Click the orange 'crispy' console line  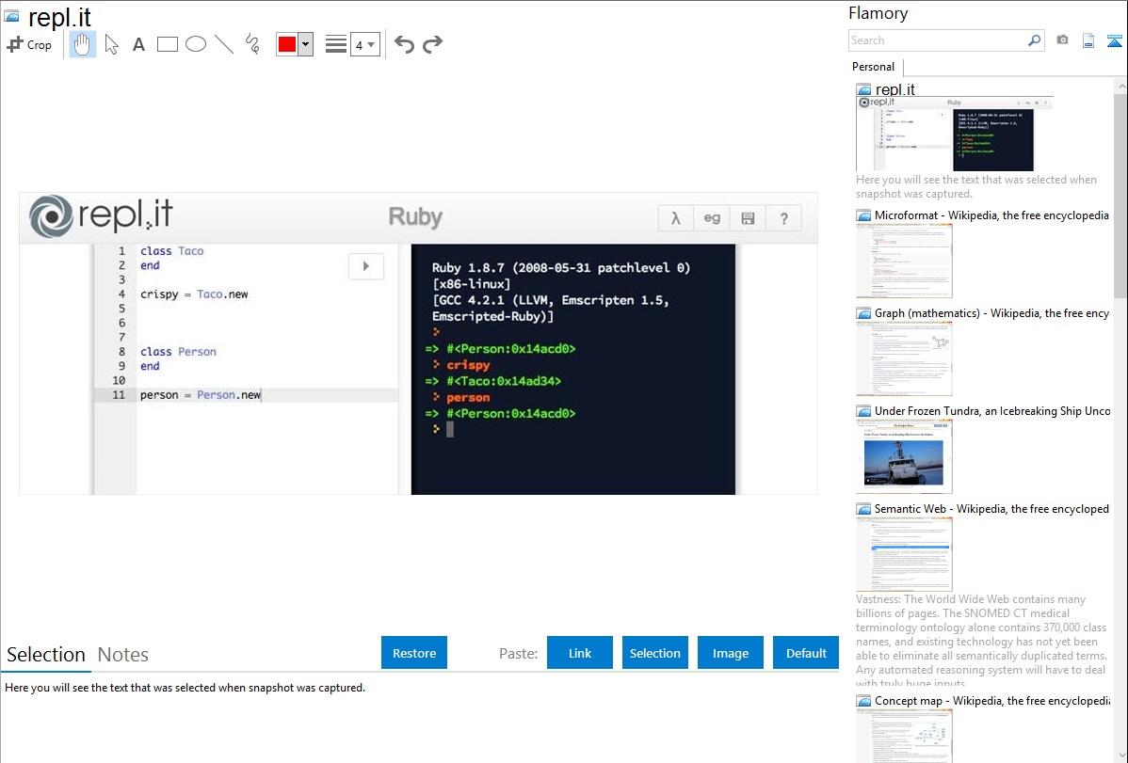(468, 365)
